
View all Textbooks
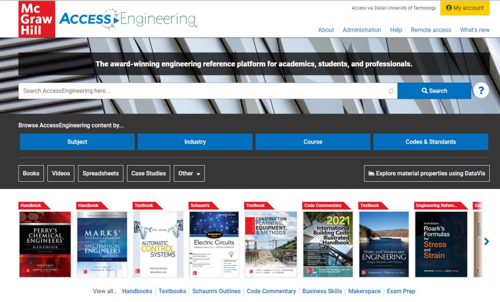click(172, 291)
